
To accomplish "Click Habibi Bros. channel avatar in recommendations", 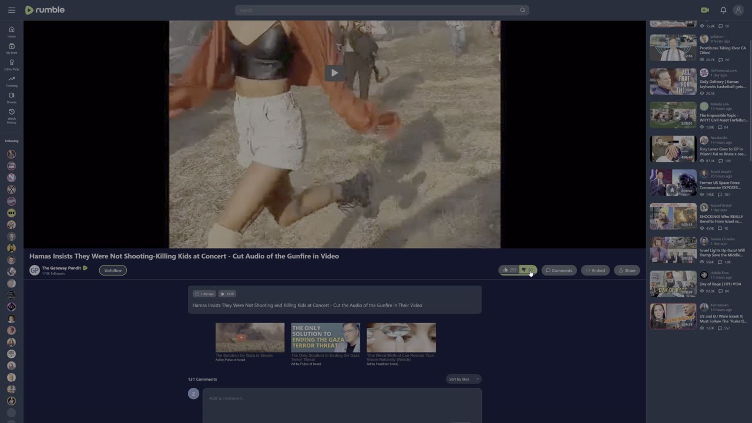I will [704, 275].
